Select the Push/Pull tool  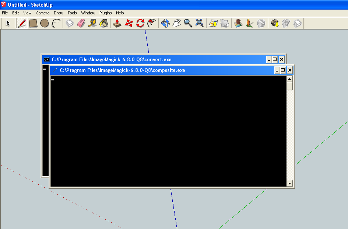click(117, 23)
